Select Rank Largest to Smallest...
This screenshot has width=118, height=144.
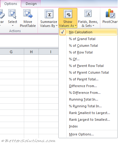pos(88,120)
